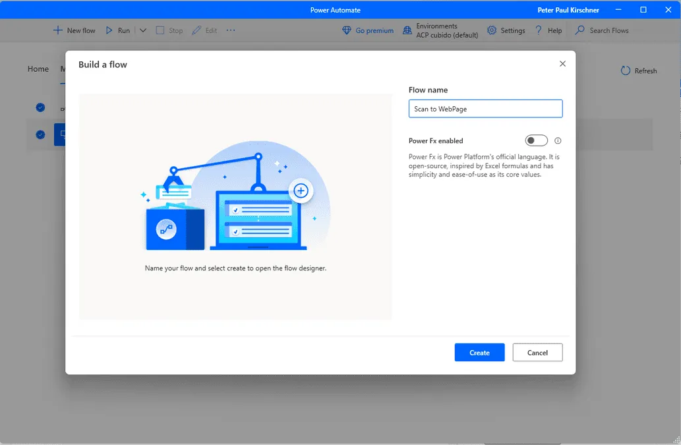Screen dimensions: 681x445
Task: Edit the Flow name input field
Action: pyautogui.click(x=485, y=108)
